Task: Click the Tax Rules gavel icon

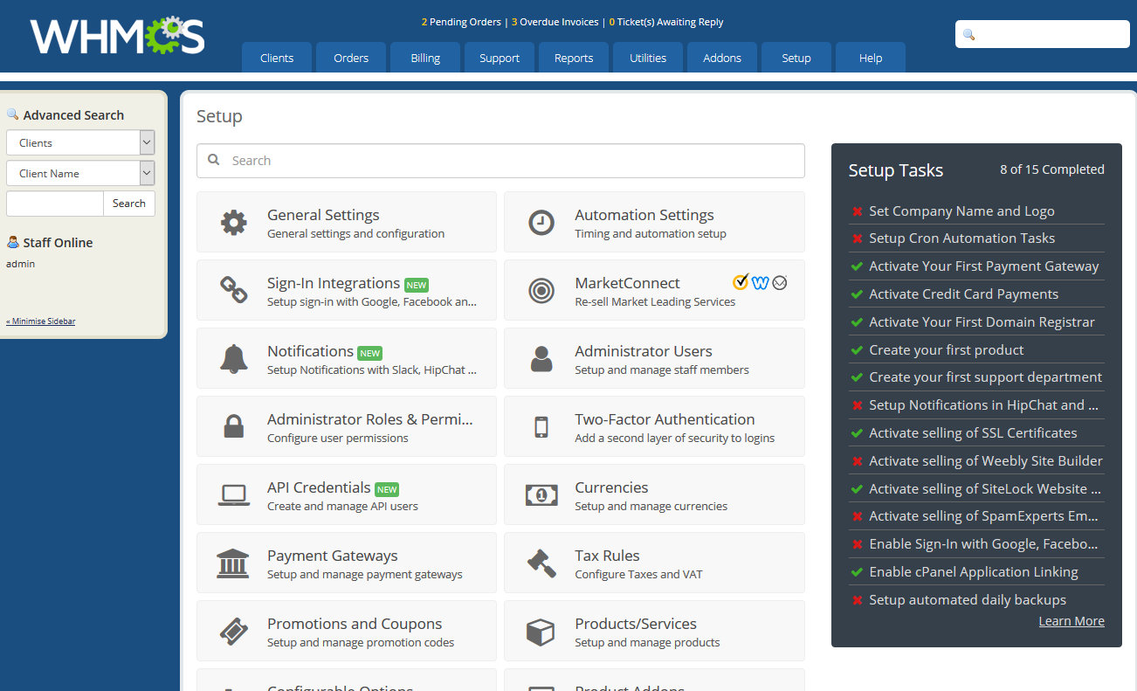Action: coord(541,563)
